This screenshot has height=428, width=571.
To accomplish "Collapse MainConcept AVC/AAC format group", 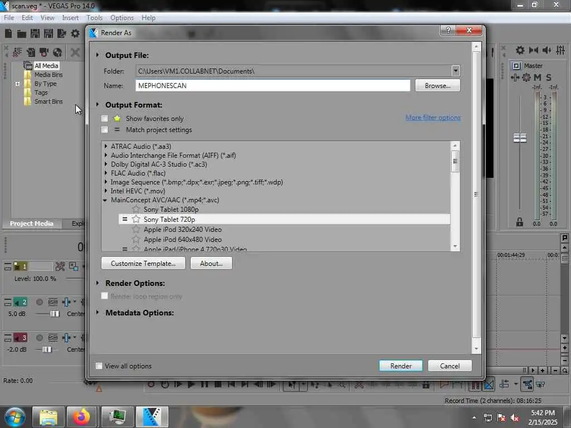I will pos(105,200).
